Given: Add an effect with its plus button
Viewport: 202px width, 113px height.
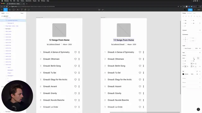Looking at the screenshot, I should 200,83.
